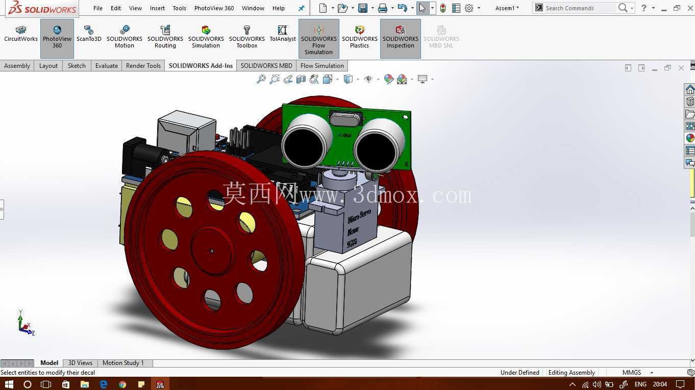The image size is (695, 390).
Task: Expand the Print dropdown arrow
Action: click(392, 8)
